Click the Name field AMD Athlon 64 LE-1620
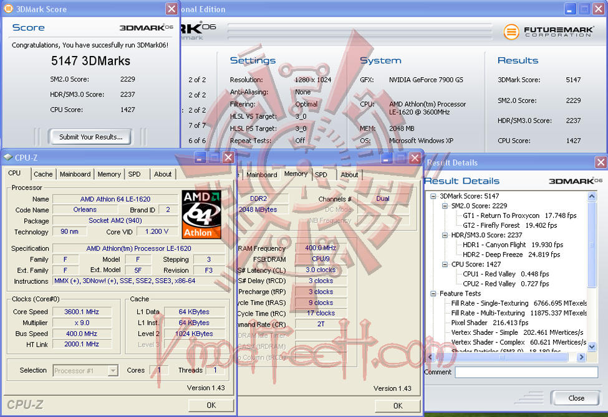Image resolution: width=608 pixels, height=417 pixels. [x=115, y=199]
